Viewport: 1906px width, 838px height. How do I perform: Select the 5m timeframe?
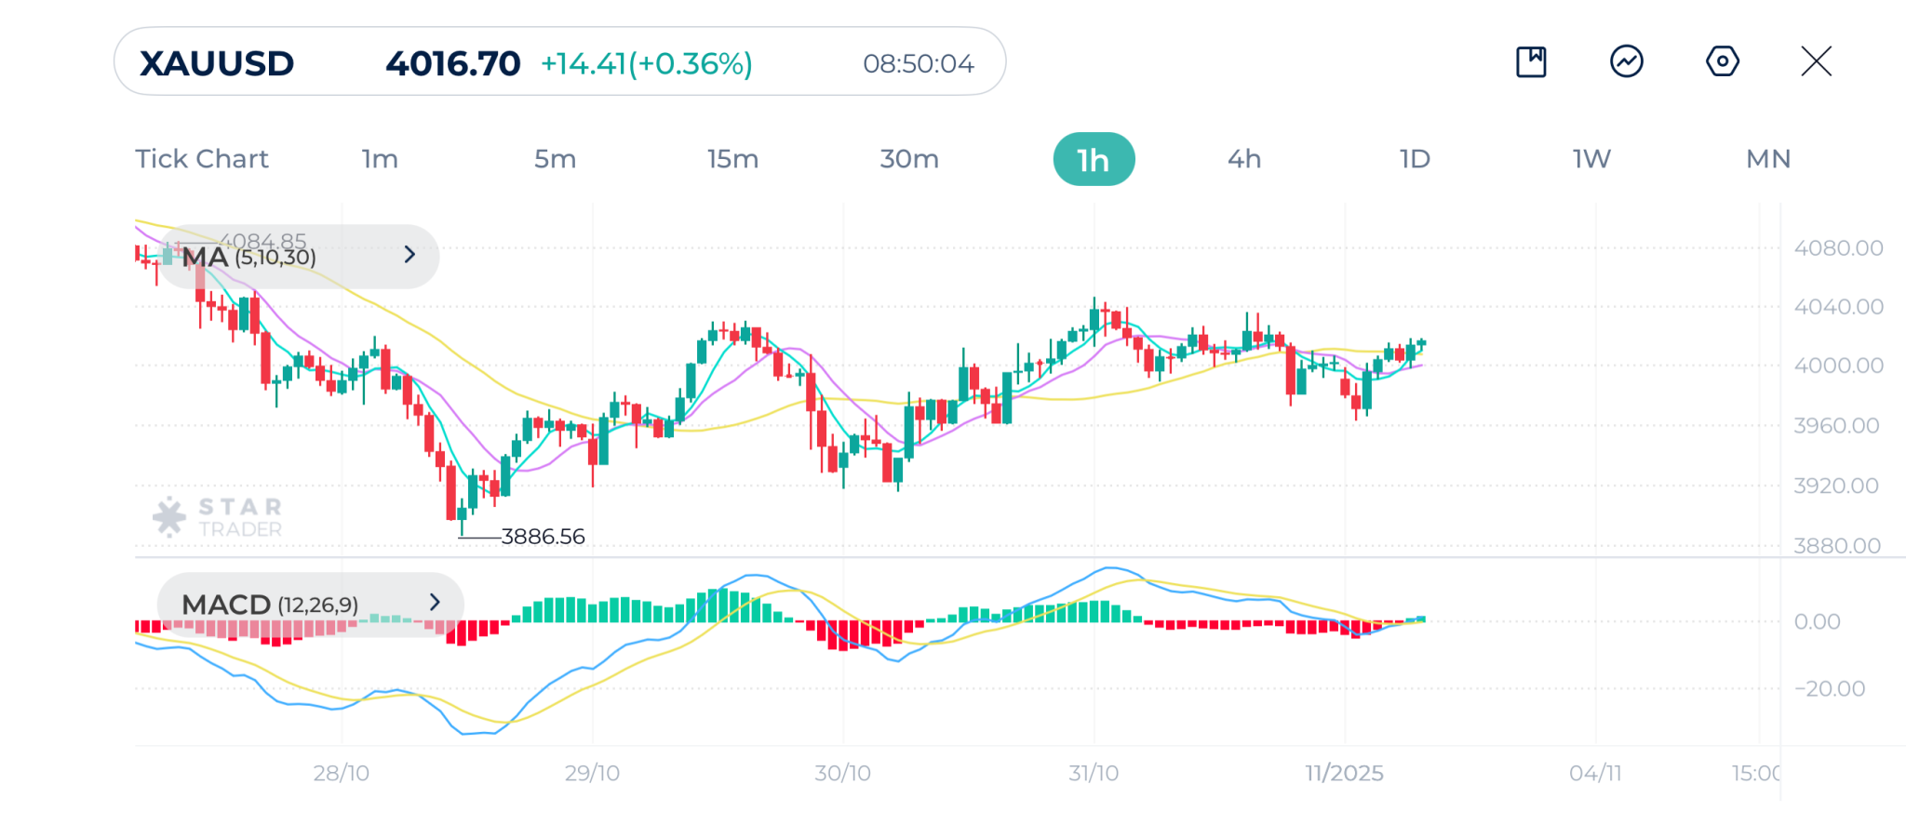(555, 159)
